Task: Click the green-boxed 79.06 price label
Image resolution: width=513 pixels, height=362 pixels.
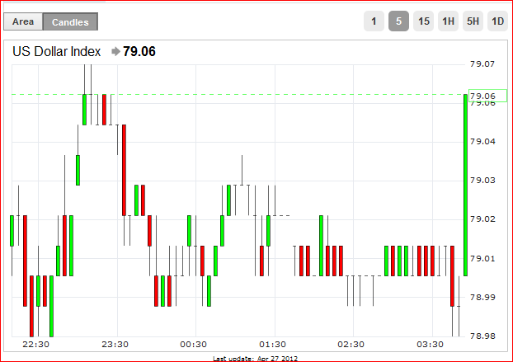Action: (x=487, y=96)
